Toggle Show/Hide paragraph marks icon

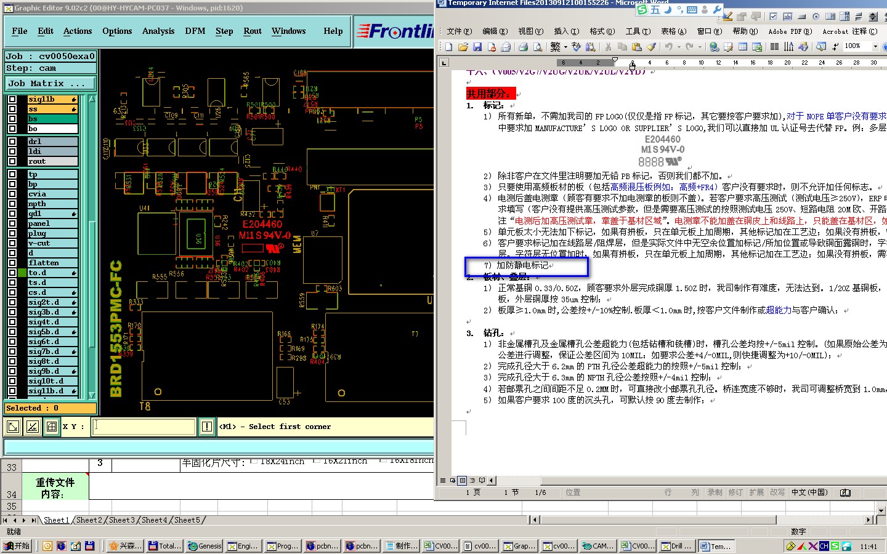click(x=835, y=46)
